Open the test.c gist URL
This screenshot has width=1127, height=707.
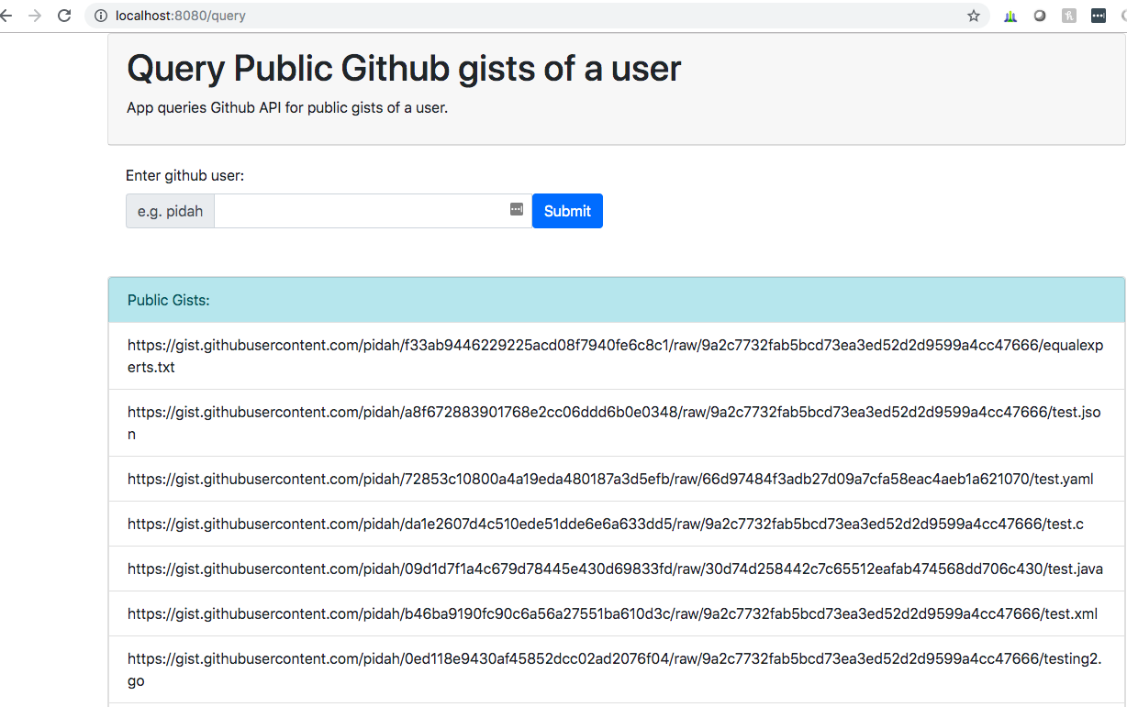coord(606,524)
